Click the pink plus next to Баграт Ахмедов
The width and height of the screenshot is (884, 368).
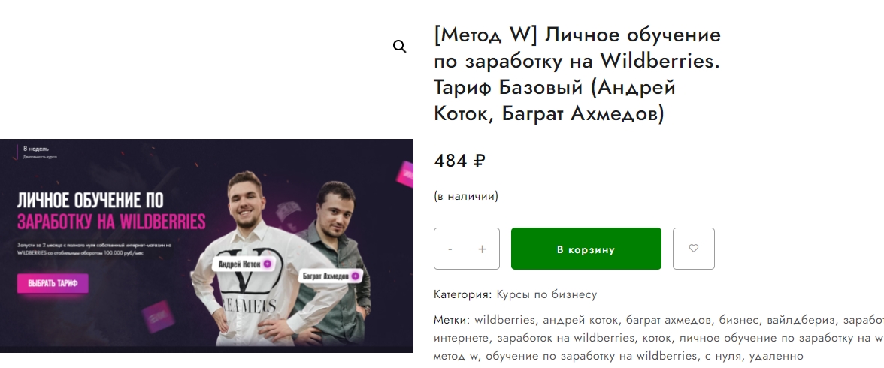[x=355, y=276]
